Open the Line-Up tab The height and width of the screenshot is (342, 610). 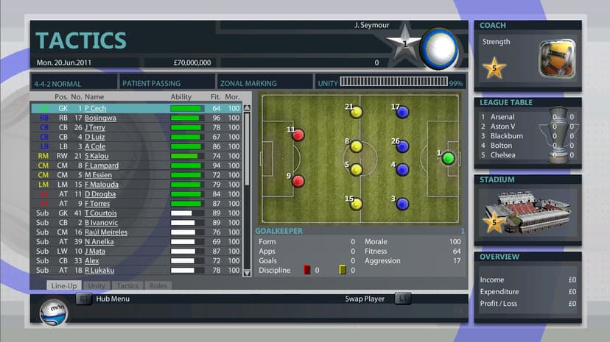click(x=64, y=285)
